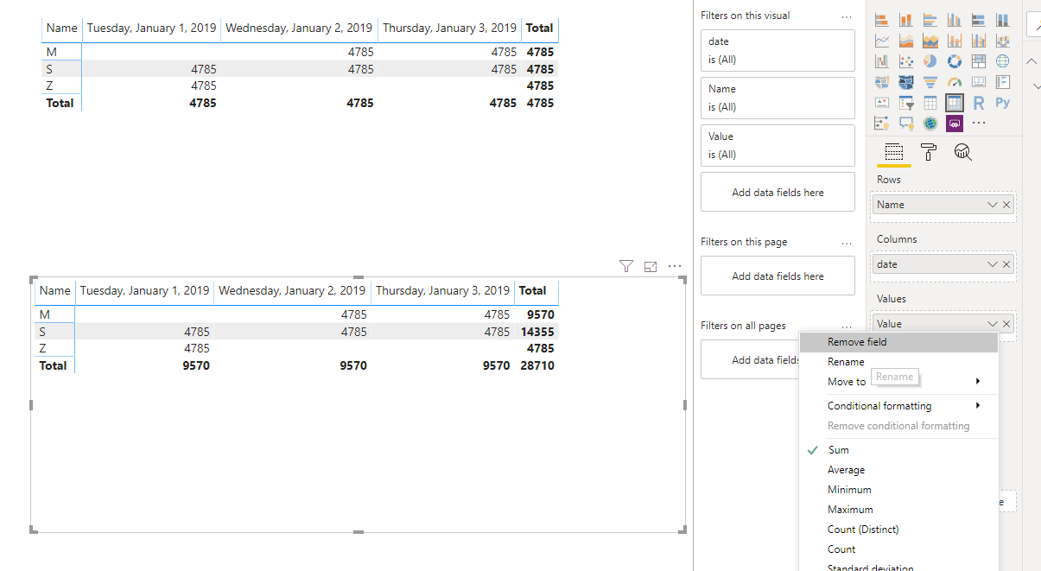Screen dimensions: 1041x571
Task: Choose the Stacked area chart visual
Action: (x=930, y=41)
